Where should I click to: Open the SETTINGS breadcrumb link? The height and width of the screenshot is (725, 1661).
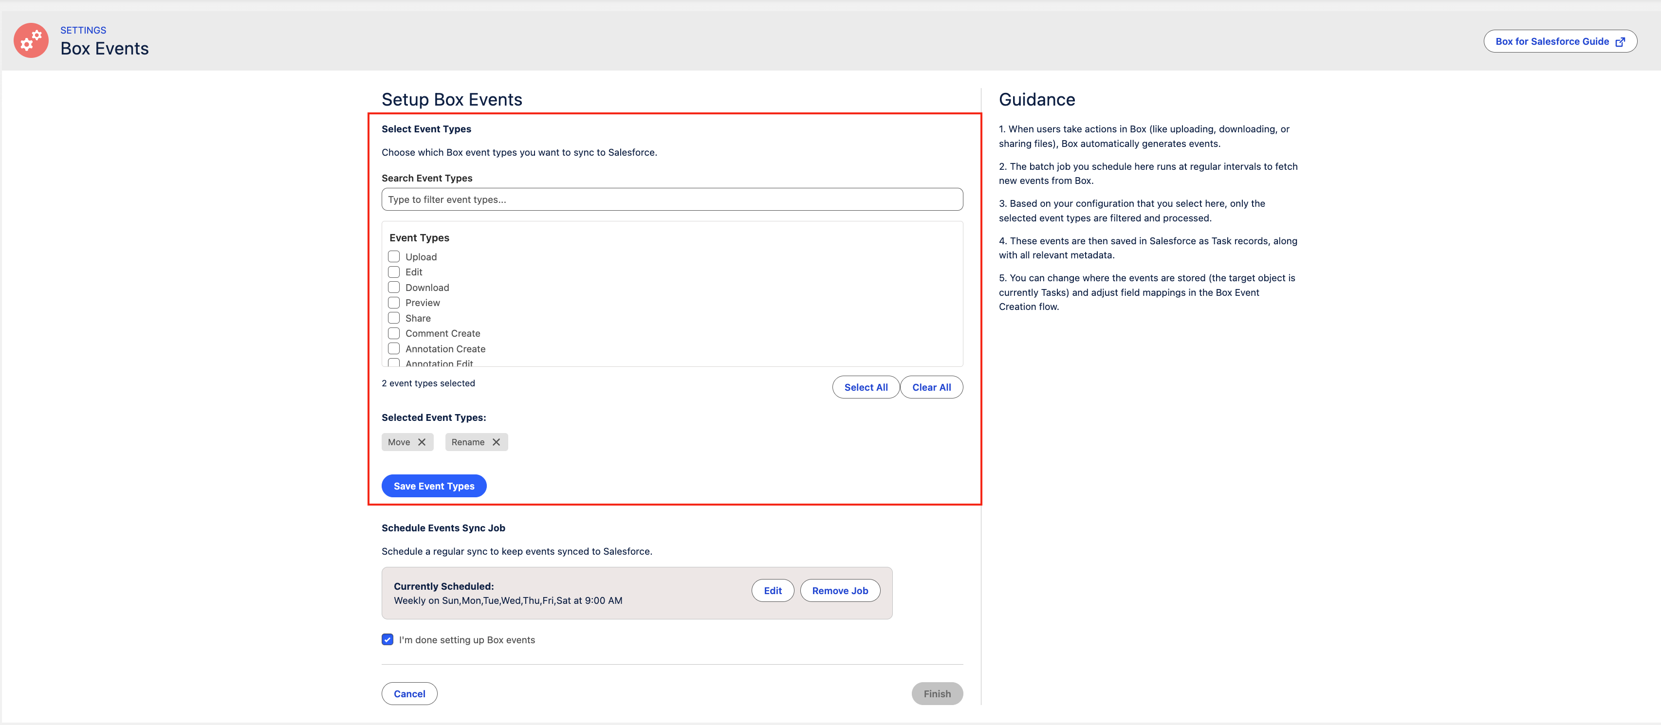point(83,30)
